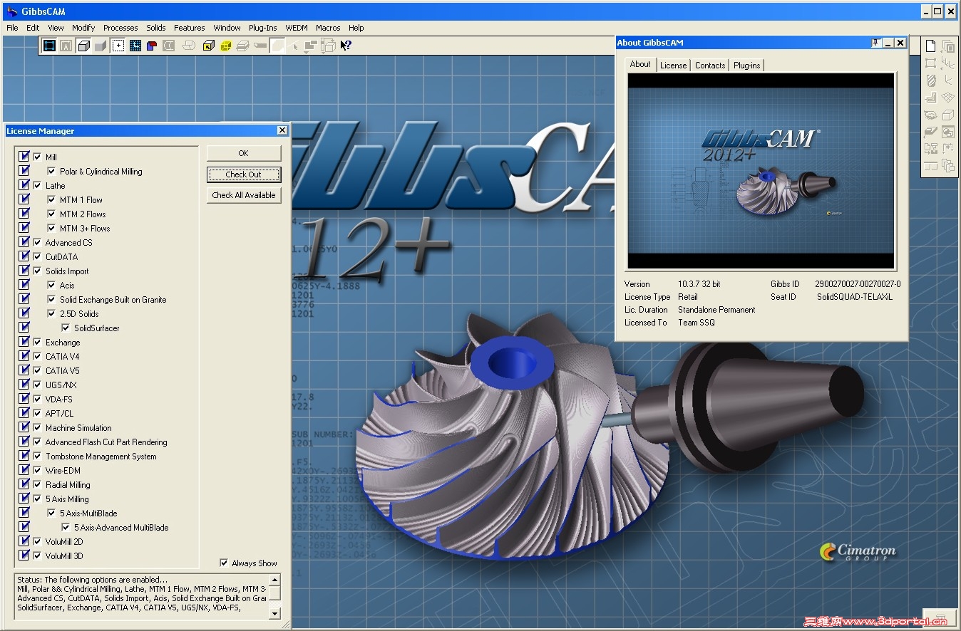Open the Processes menu

(120, 28)
